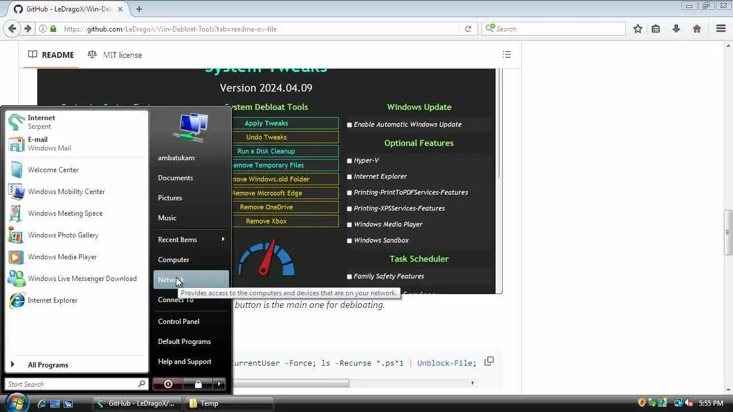The height and width of the screenshot is (412, 733).
Task: Open the search engine dropdown in search box
Action: pyautogui.click(x=490, y=29)
